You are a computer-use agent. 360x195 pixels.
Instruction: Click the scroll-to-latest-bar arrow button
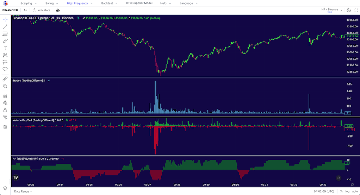339,178
